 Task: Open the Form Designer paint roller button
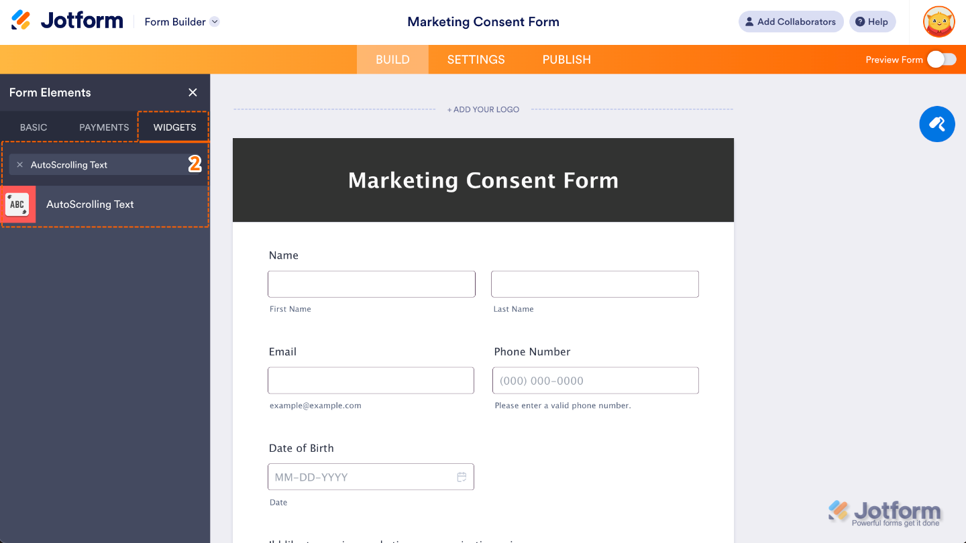936,124
